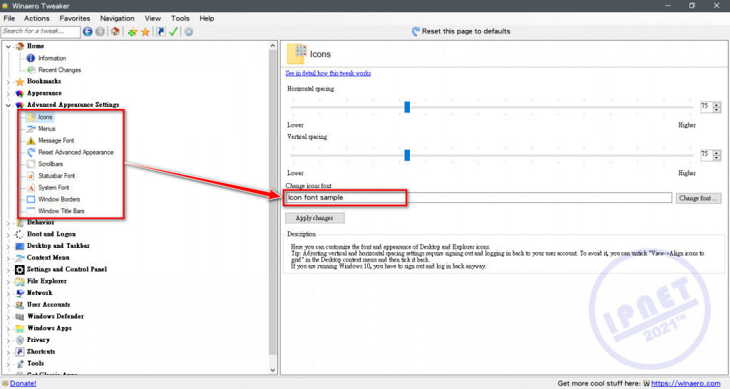Increase Horizontal spacing with up spinner
This screenshot has width=730, height=389.
(x=716, y=105)
